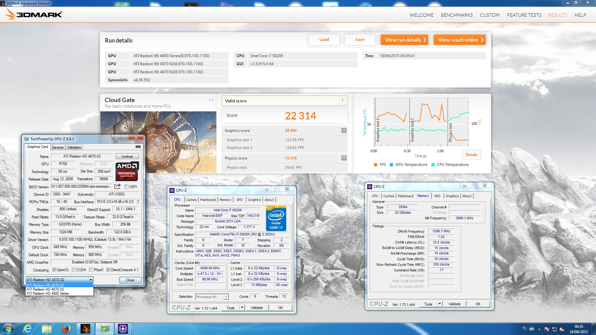Image resolution: width=596 pixels, height=335 pixels.
Task: Switch to Caches tab in CPU-Z CPU window
Action: click(x=191, y=200)
